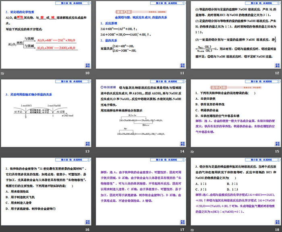Screen dimensions: 282x232
Task: Select slide 13 showing the number line diagram
Action: coord(46,113)
